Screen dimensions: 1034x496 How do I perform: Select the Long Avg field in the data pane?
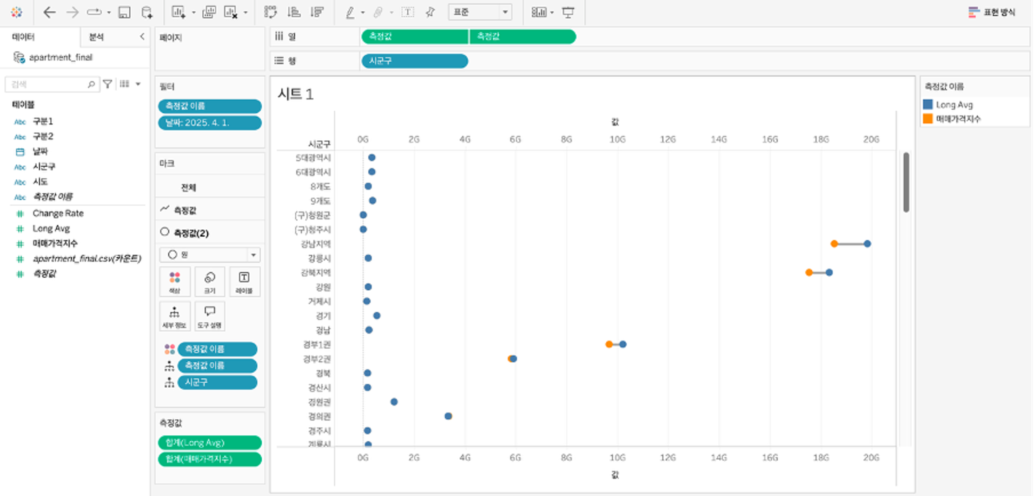(x=51, y=228)
